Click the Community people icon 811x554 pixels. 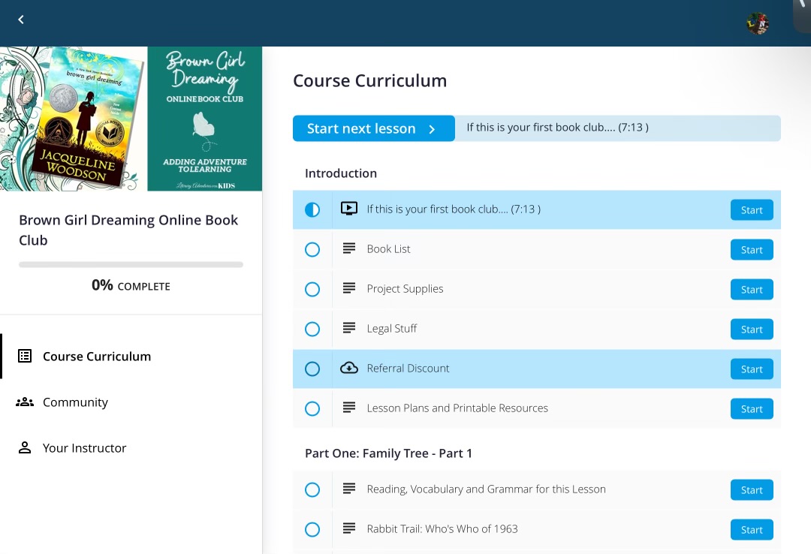(x=25, y=402)
